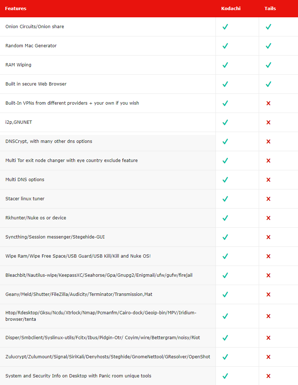
Task: Click the Kodachi checkmark for RAM Wiping
Action: click(x=225, y=65)
